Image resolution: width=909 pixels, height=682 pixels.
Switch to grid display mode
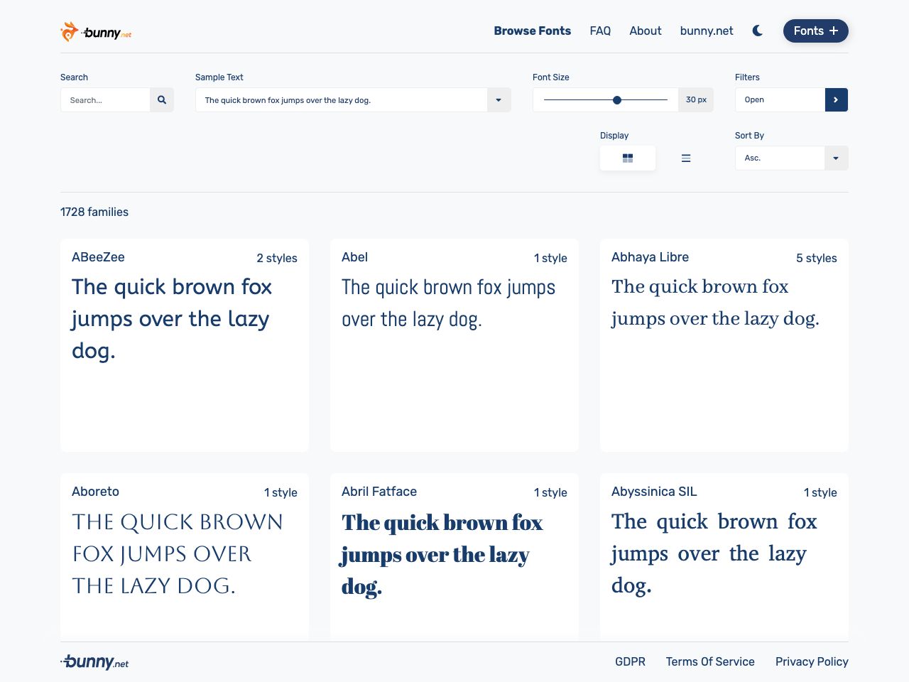tap(627, 157)
